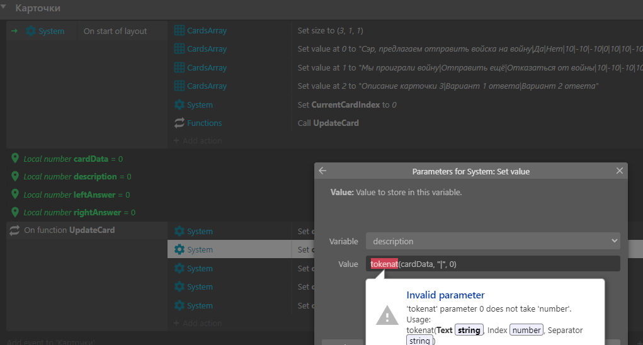Screen dimensions: 643x345
Task: Click the Invalid parameter heading
Action: click(445, 295)
